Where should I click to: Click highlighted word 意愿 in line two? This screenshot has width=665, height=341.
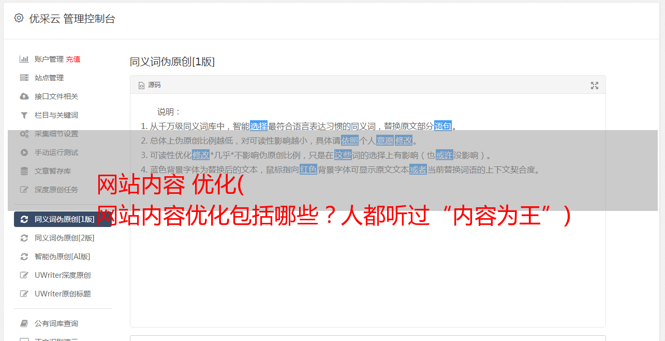[385, 140]
